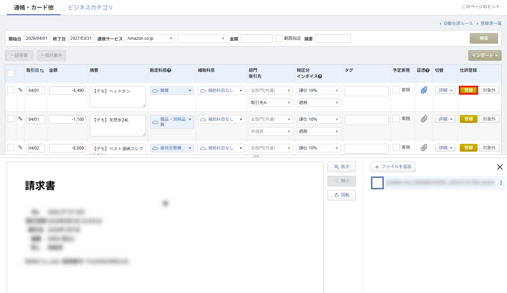Viewport: 507px width, 293px height.
Task: Switch to the 通帳・カード他 tab
Action: 34,7
